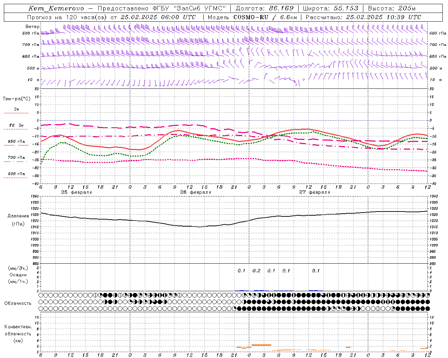Image resolution: width=448 pixels, height=358 pixels.
Task: Click the Ветер panel label
Action: tap(33, 27)
